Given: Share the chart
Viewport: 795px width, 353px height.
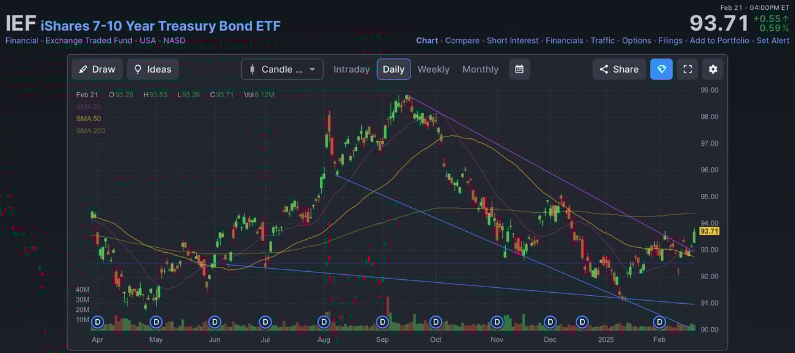Looking at the screenshot, I should 619,69.
